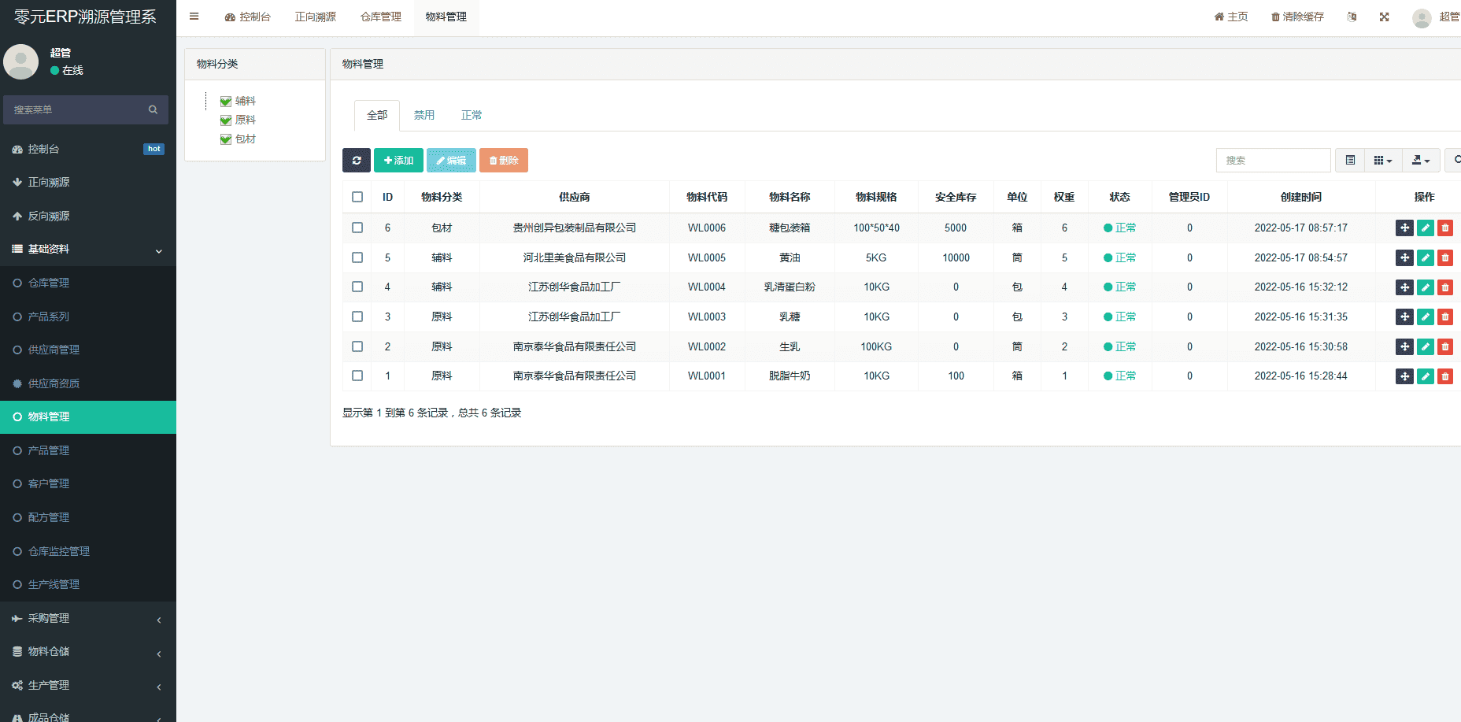This screenshot has width=1461, height=722.
Task: Tick the select-all checkbox in table header
Action: click(357, 197)
